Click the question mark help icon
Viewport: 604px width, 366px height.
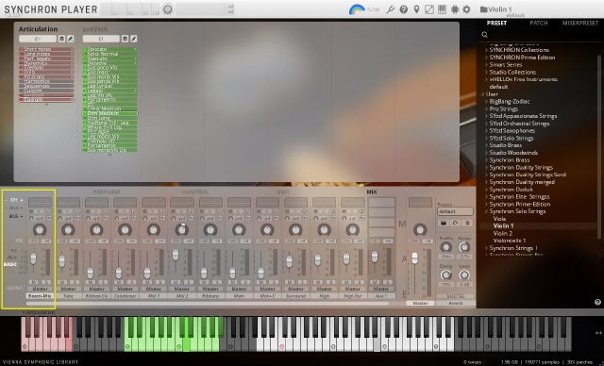[404, 9]
